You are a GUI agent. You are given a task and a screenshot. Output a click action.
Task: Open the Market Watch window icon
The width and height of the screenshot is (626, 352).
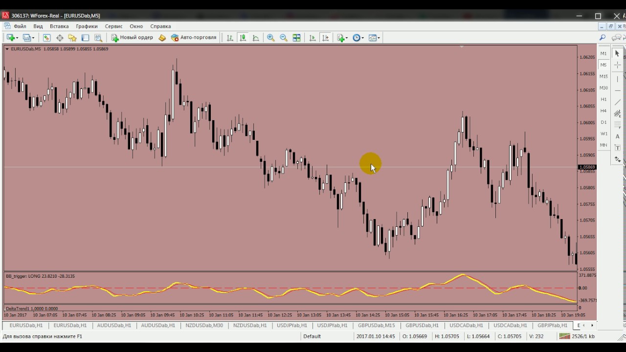46,38
